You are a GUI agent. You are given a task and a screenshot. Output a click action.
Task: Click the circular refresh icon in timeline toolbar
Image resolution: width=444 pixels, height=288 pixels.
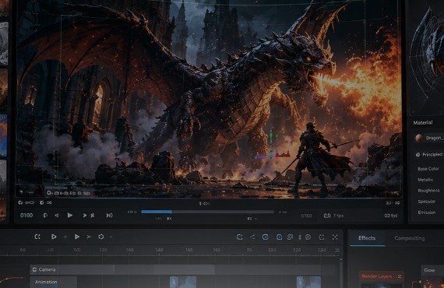(x=100, y=237)
